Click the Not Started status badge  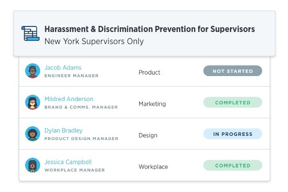click(x=233, y=71)
